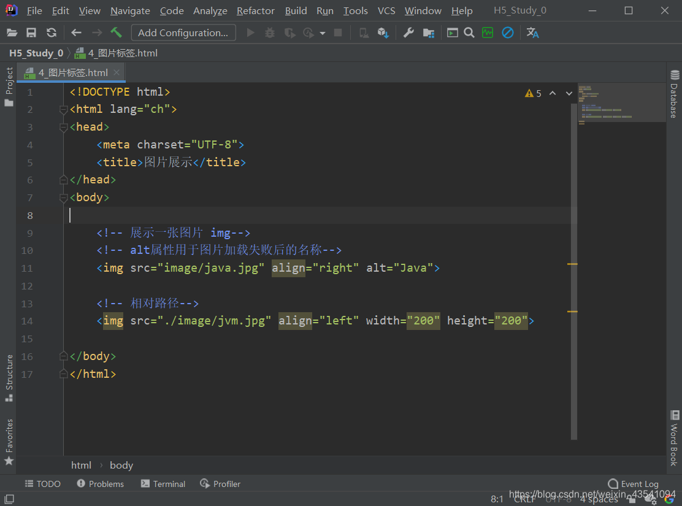The width and height of the screenshot is (682, 506).
Task: Open the File menu
Action: [34, 10]
